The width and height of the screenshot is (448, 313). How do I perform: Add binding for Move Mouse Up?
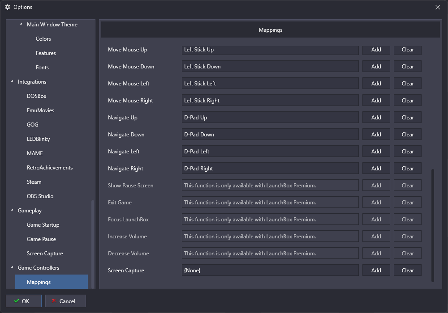click(376, 50)
